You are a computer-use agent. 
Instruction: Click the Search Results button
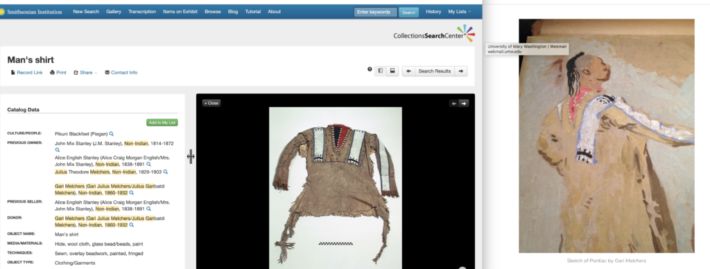coord(435,71)
